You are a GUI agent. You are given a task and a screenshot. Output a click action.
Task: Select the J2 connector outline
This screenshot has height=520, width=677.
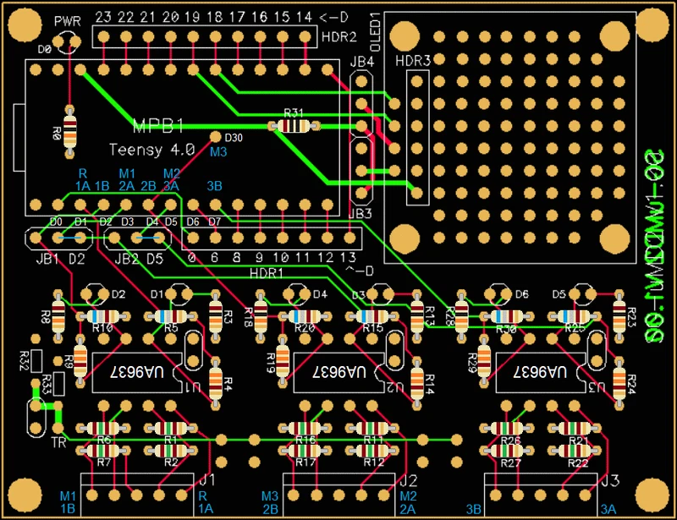343,490
